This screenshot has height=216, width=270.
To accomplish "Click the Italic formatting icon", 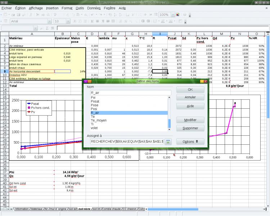I will (80, 21).
